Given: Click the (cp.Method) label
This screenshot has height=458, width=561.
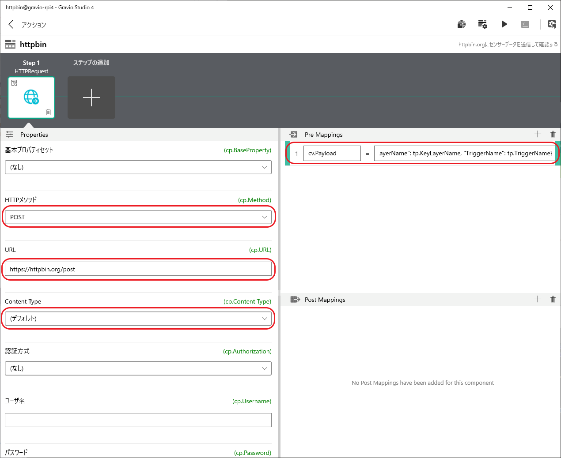Looking at the screenshot, I should (x=255, y=200).
